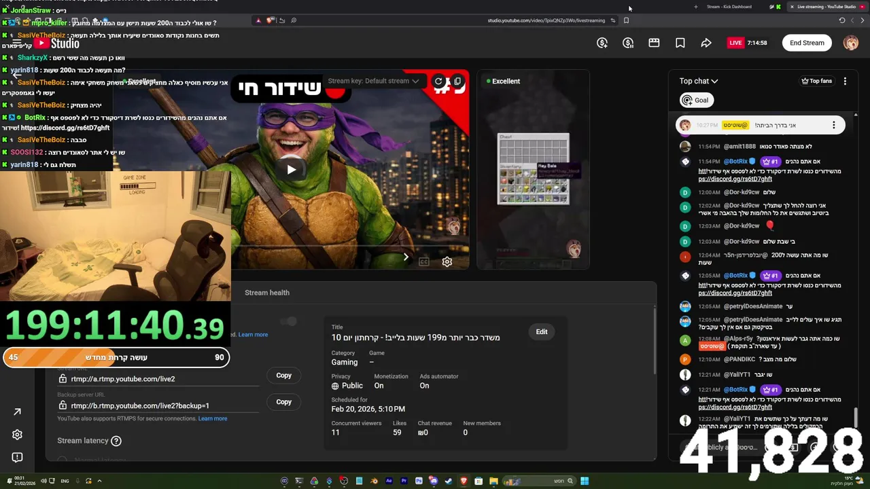Click the Minecraft stream preview thumbnail
This screenshot has width=870, height=489.
pyautogui.click(x=533, y=170)
